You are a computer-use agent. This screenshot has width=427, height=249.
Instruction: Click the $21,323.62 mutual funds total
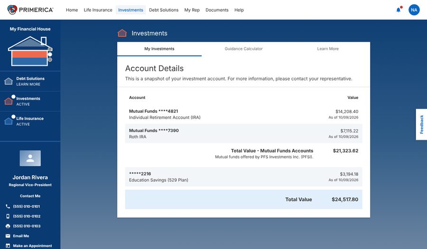[345, 151]
